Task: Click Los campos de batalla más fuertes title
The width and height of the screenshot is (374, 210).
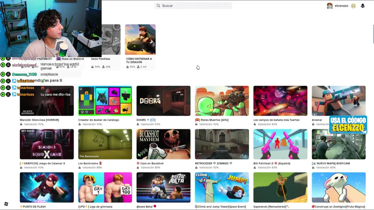Action: click(x=276, y=120)
